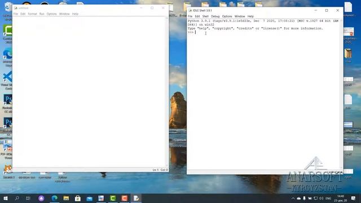Open the Windows Start menu

[6, 198]
